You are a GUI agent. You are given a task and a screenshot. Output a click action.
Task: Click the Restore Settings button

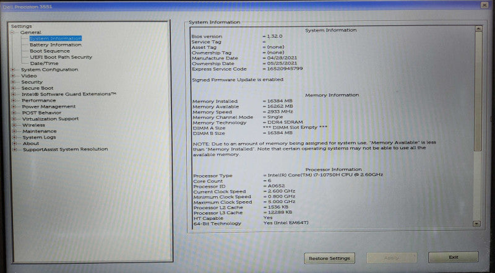[330, 258]
